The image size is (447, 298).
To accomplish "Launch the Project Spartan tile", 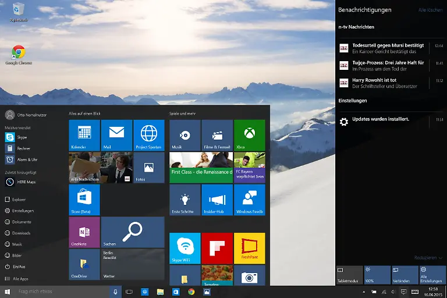I will (x=149, y=135).
